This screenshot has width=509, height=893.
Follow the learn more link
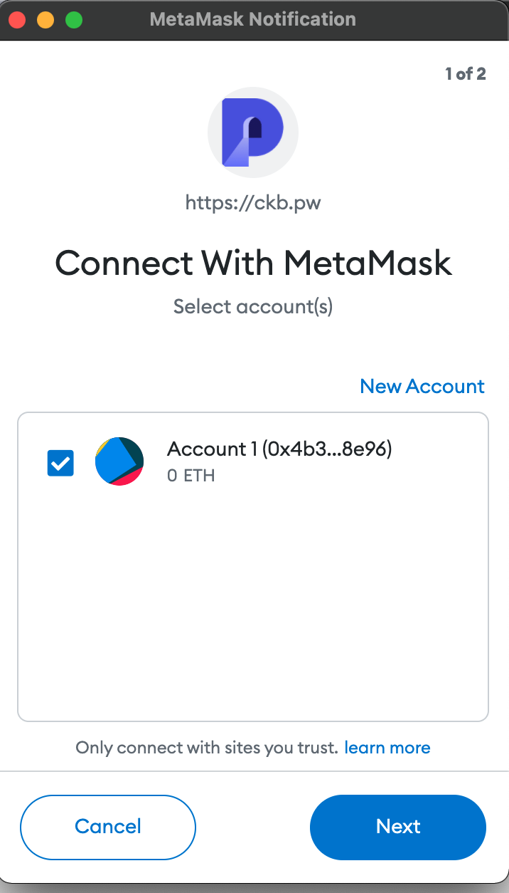[387, 748]
